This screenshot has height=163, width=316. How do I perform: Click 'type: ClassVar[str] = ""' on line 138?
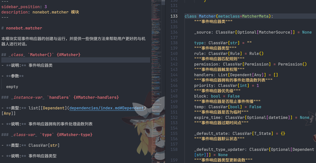click(223, 43)
